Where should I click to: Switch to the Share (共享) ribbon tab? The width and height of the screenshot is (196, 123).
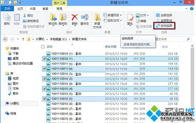(33, 9)
